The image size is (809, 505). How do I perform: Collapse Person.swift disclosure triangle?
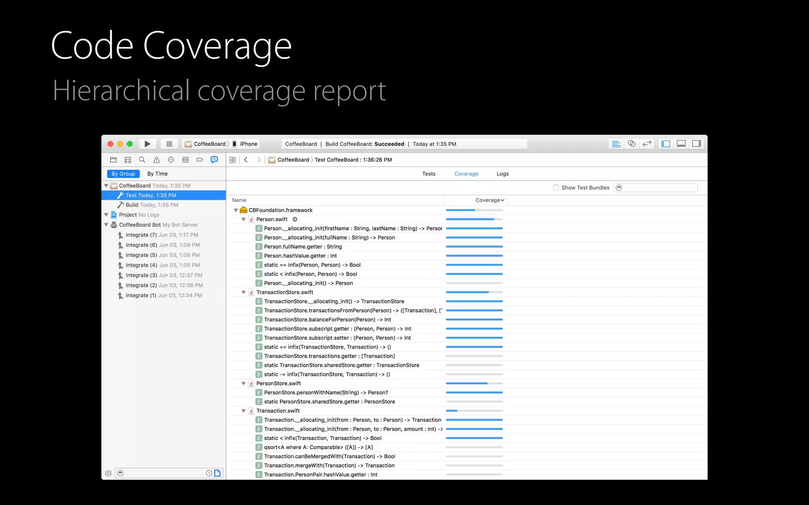pyautogui.click(x=244, y=219)
